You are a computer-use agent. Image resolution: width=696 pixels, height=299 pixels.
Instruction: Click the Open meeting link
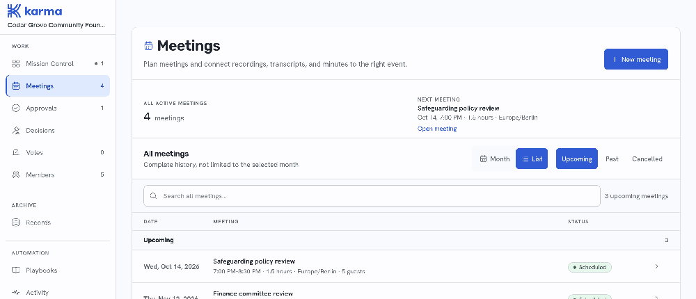(437, 129)
